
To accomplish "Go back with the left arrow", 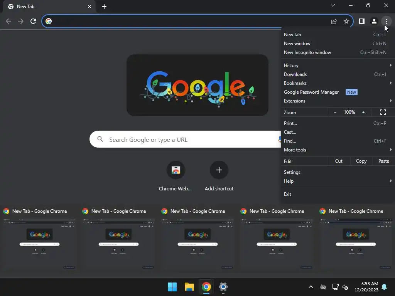I will [x=8, y=21].
